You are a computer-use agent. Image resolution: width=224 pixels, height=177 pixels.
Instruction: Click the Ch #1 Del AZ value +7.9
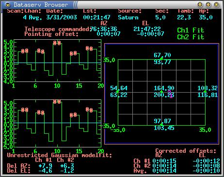coord(45,166)
